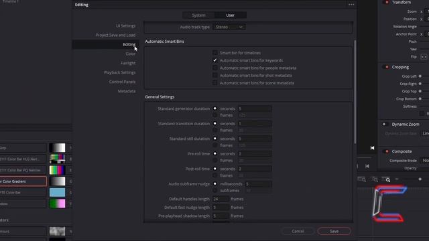Open Project Save and Load settings

[115, 35]
